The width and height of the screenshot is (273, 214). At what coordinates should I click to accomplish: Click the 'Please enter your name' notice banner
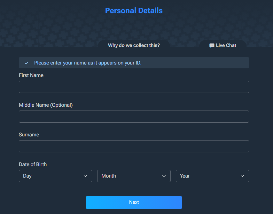click(x=134, y=63)
